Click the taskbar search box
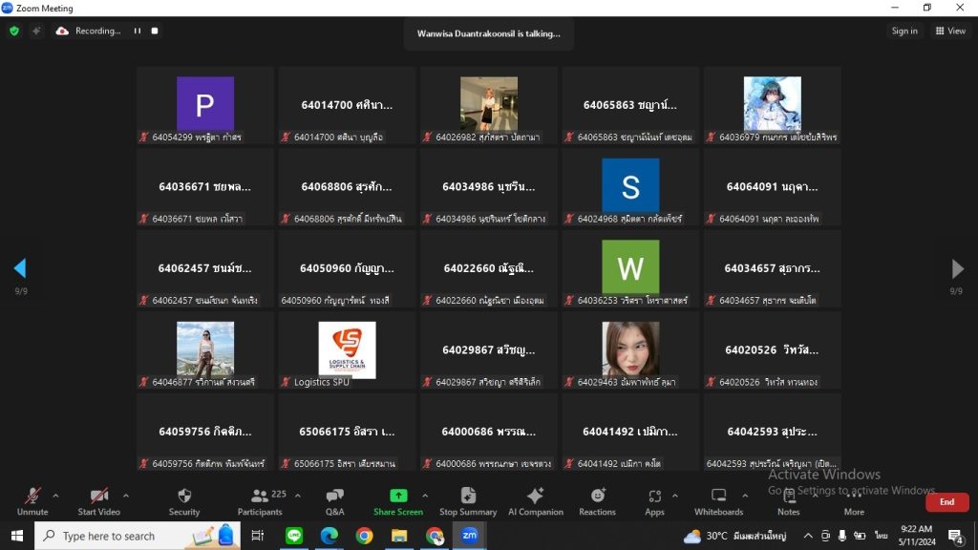 pos(137,536)
